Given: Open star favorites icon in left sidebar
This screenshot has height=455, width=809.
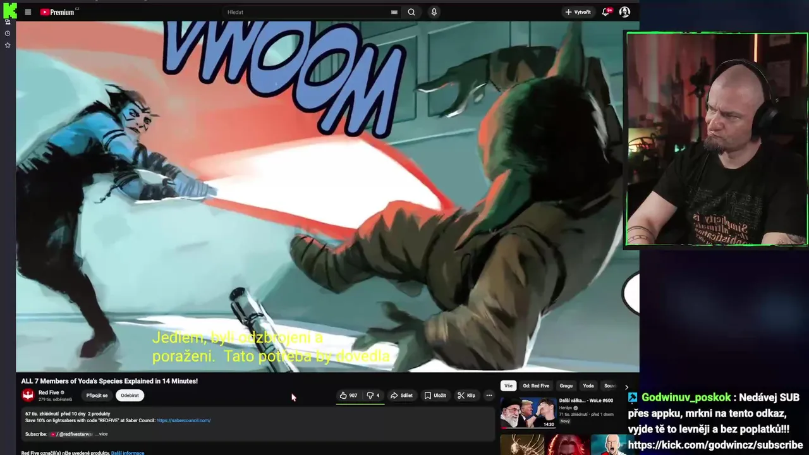Looking at the screenshot, I should click(x=8, y=45).
